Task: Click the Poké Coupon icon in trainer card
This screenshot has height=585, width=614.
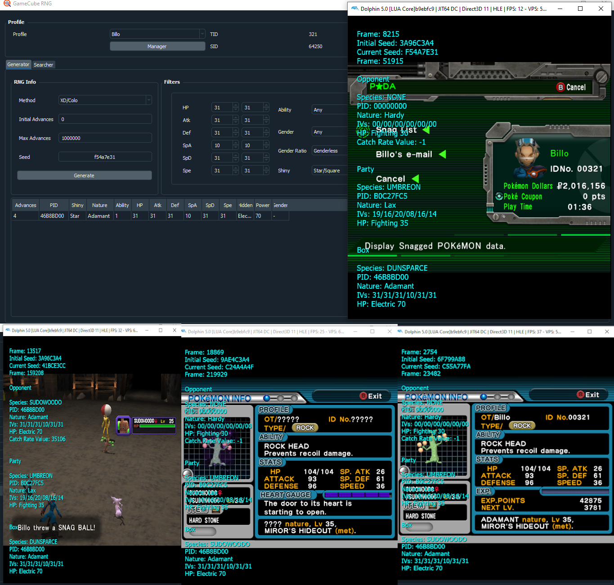Action: pyautogui.click(x=499, y=196)
